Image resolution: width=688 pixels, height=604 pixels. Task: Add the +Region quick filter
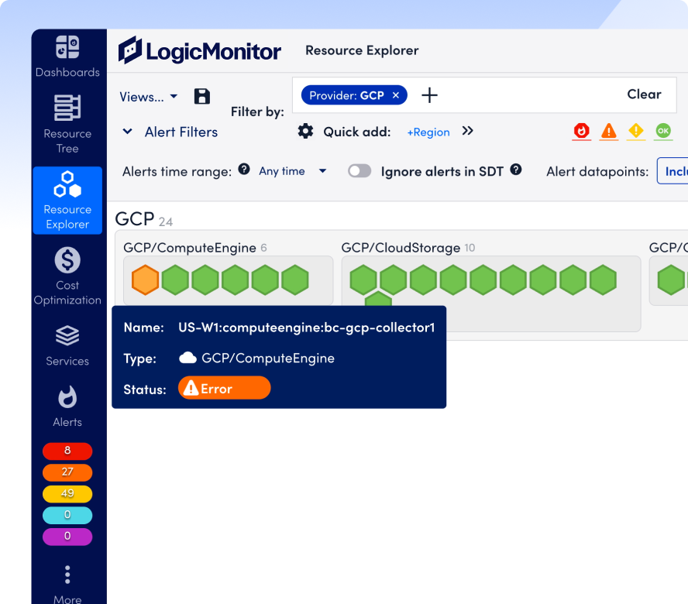click(428, 132)
